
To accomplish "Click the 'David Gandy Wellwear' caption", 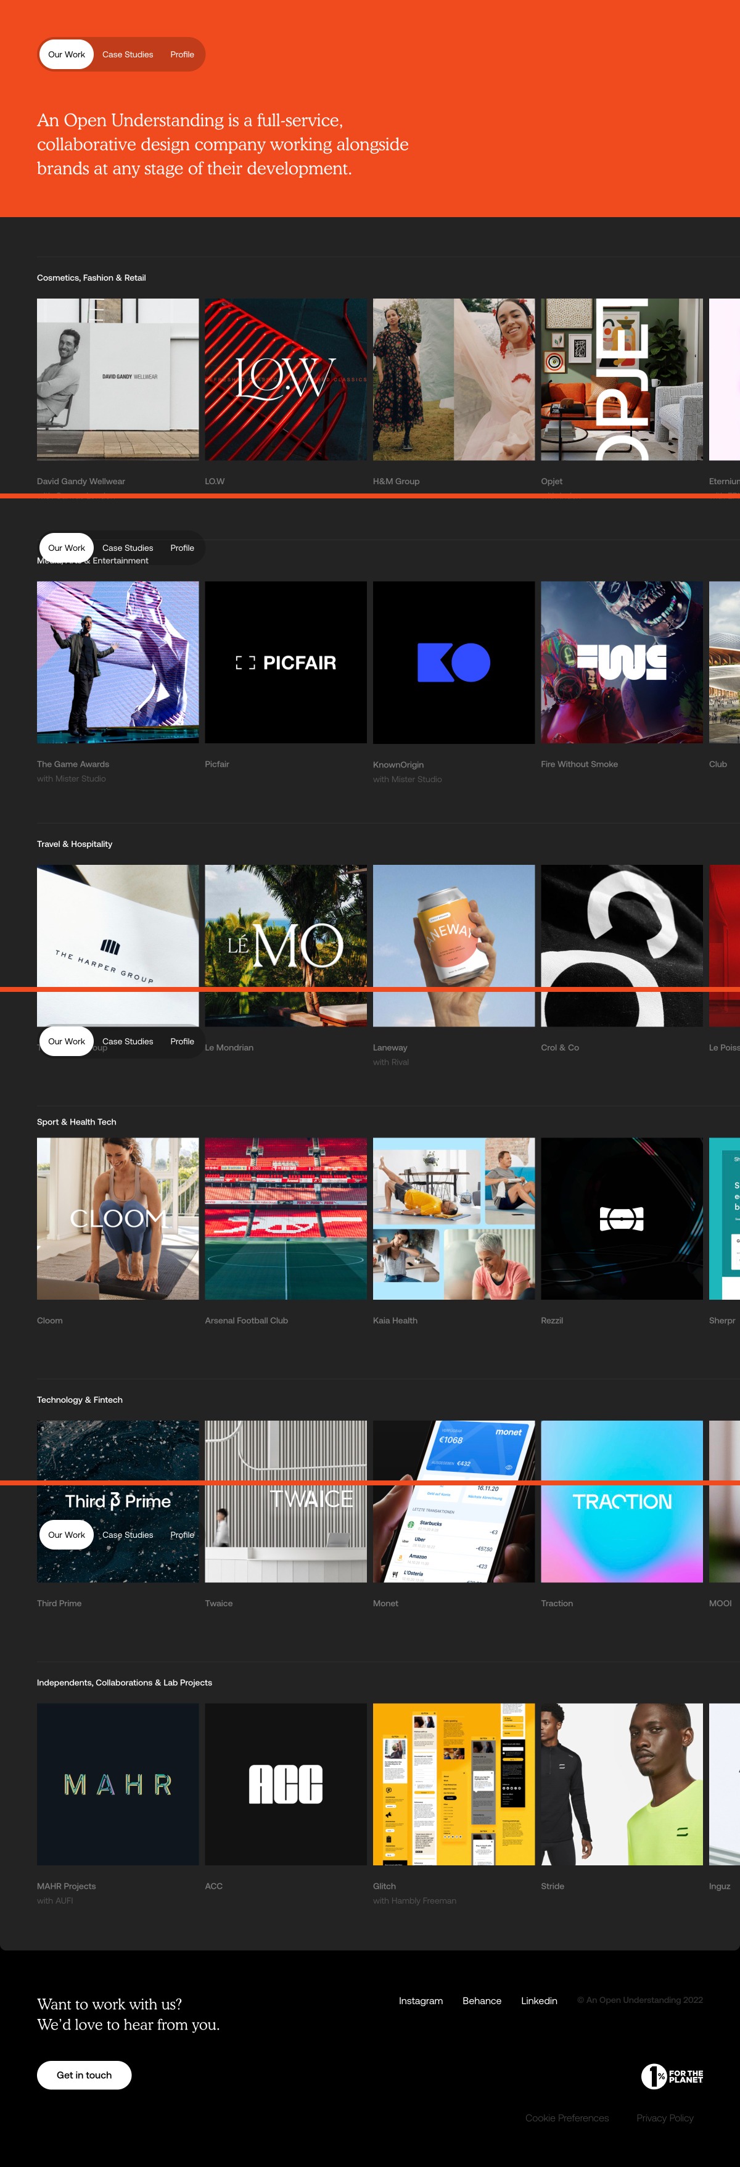I will (81, 481).
